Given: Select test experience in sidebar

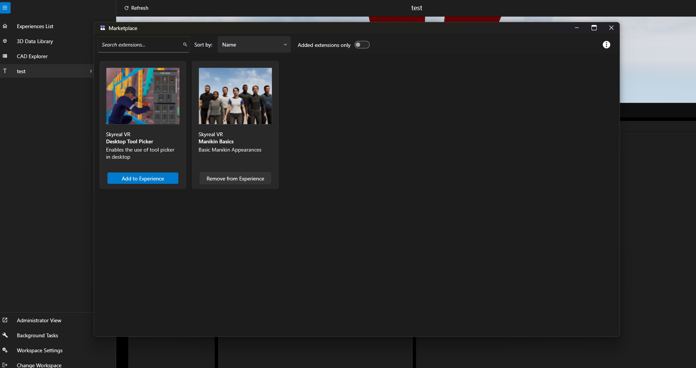Looking at the screenshot, I should pyautogui.click(x=21, y=71).
